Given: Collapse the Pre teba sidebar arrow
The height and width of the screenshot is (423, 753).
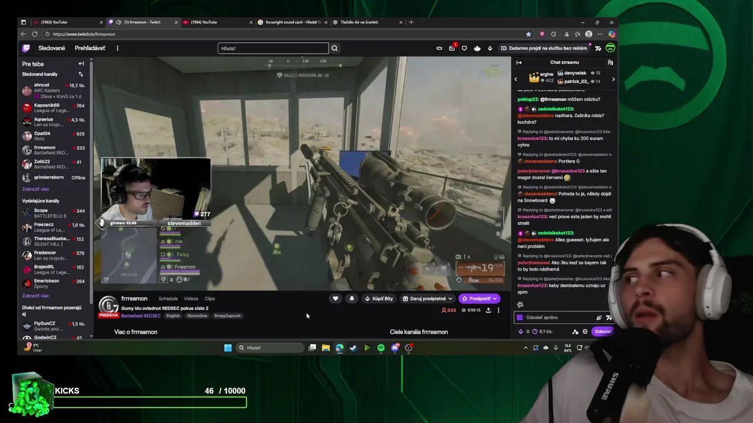Looking at the screenshot, I should (81, 63).
